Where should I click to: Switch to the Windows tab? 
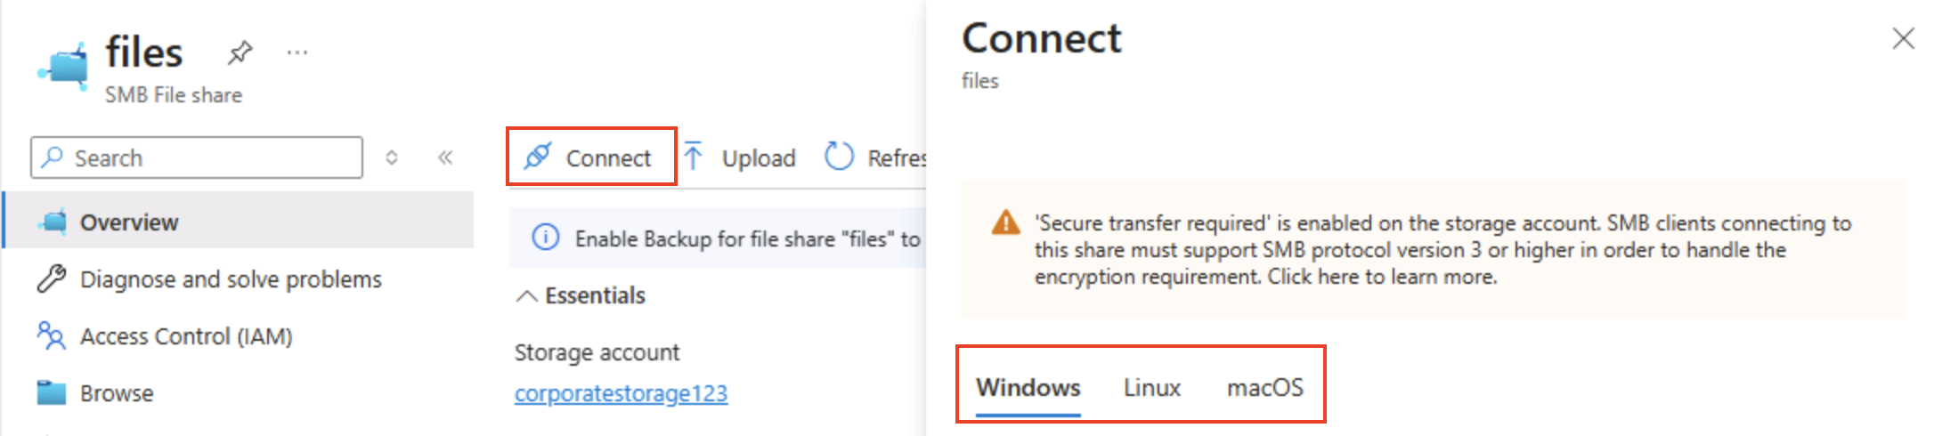click(1028, 388)
